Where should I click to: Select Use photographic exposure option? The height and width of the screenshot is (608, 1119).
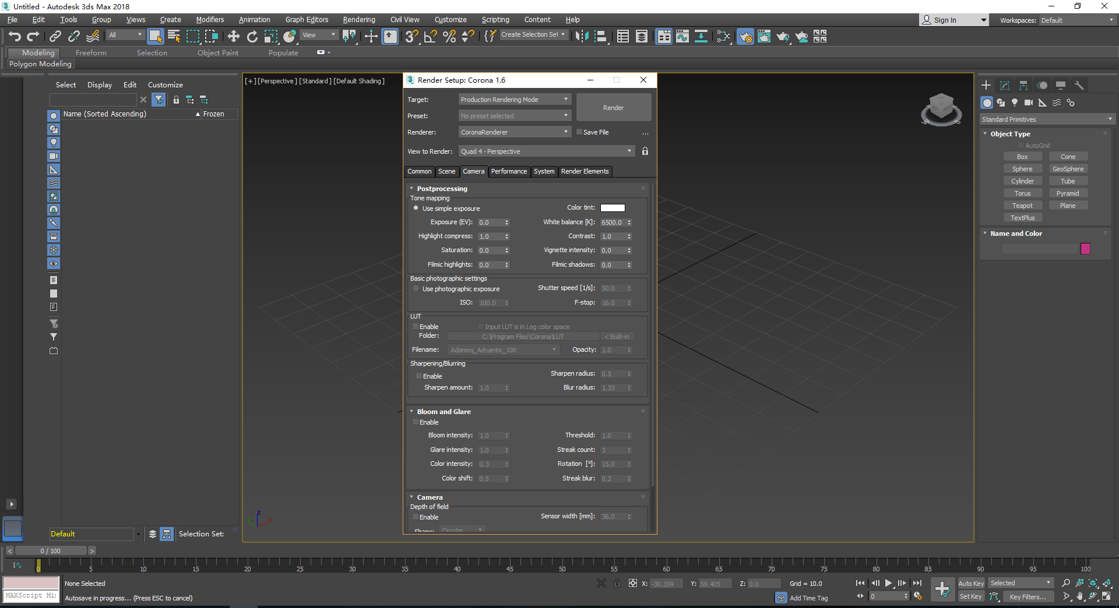[416, 289]
